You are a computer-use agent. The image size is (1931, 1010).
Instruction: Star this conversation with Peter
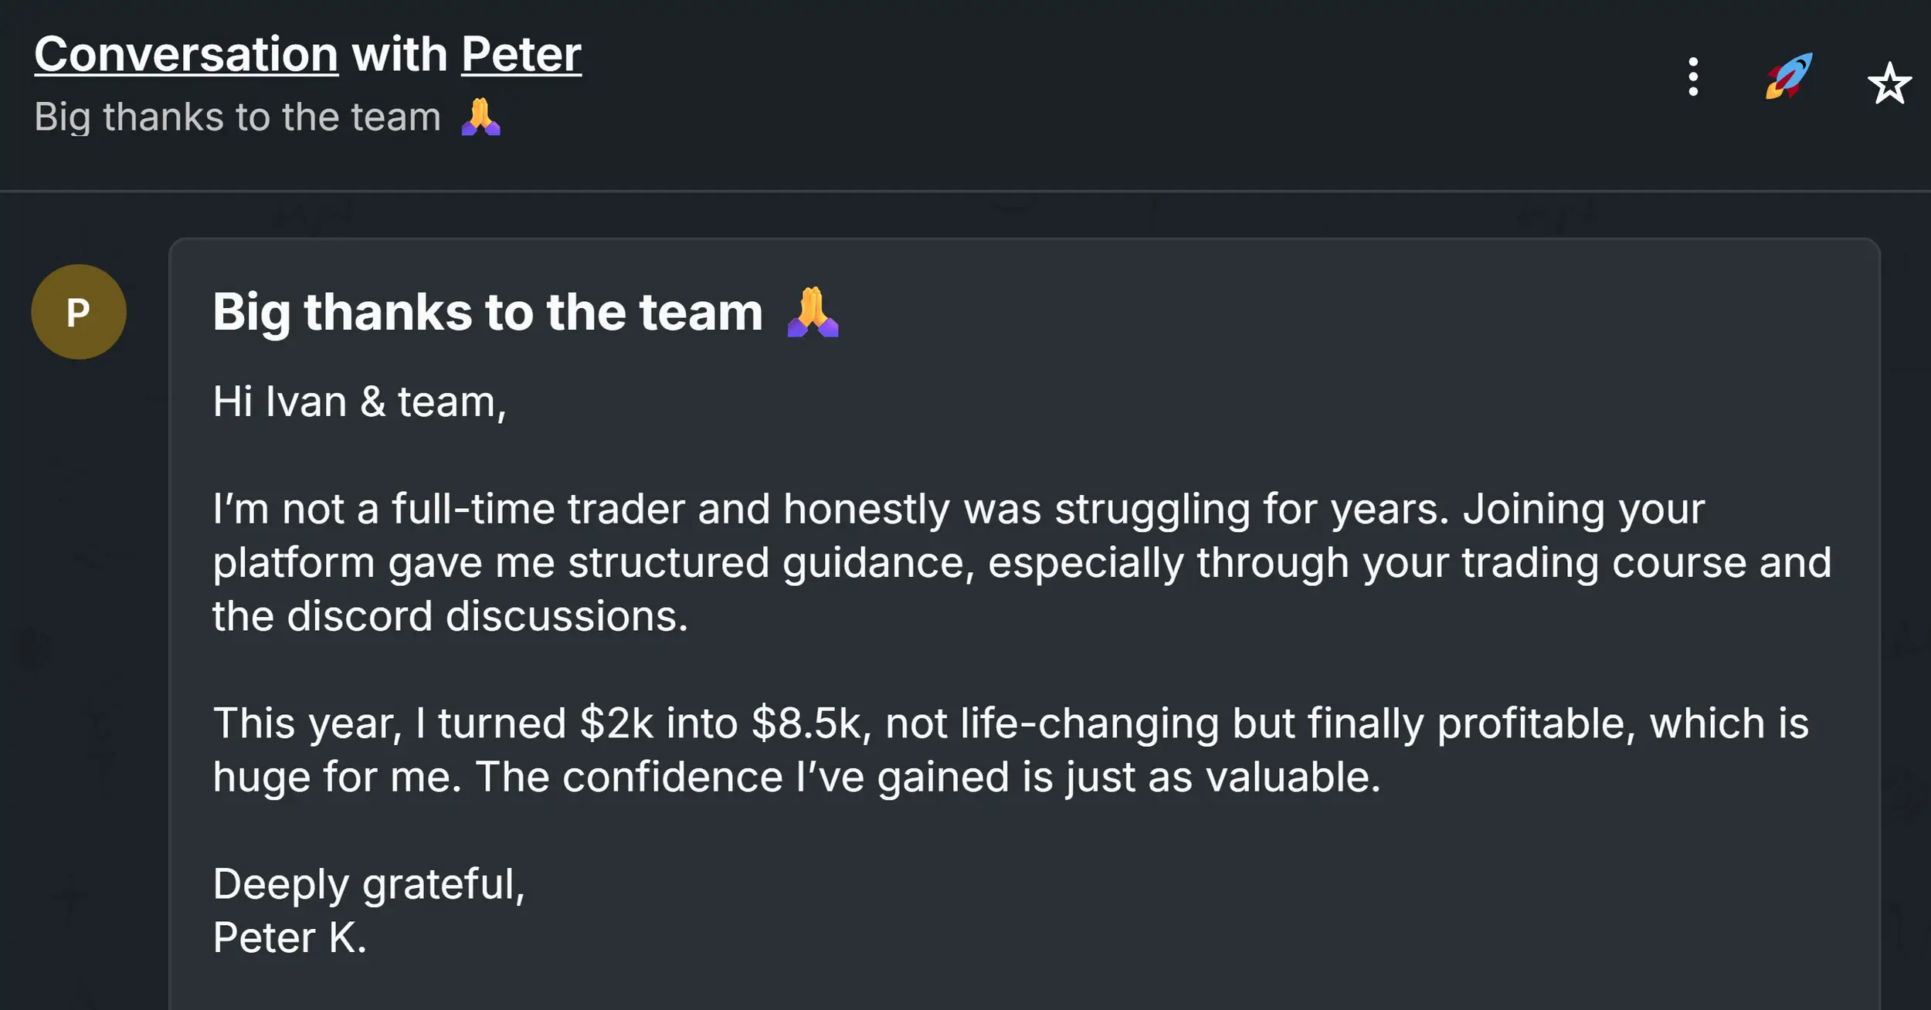point(1889,83)
